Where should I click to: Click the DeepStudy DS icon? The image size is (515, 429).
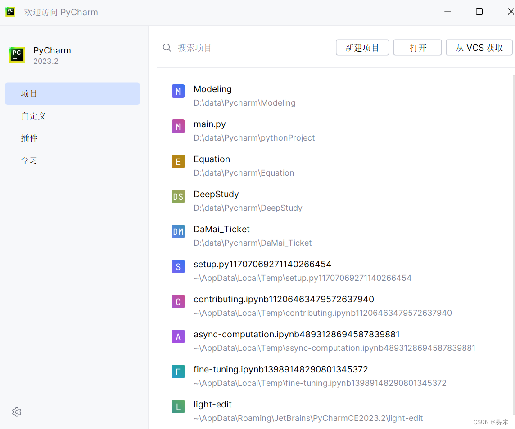point(178,197)
